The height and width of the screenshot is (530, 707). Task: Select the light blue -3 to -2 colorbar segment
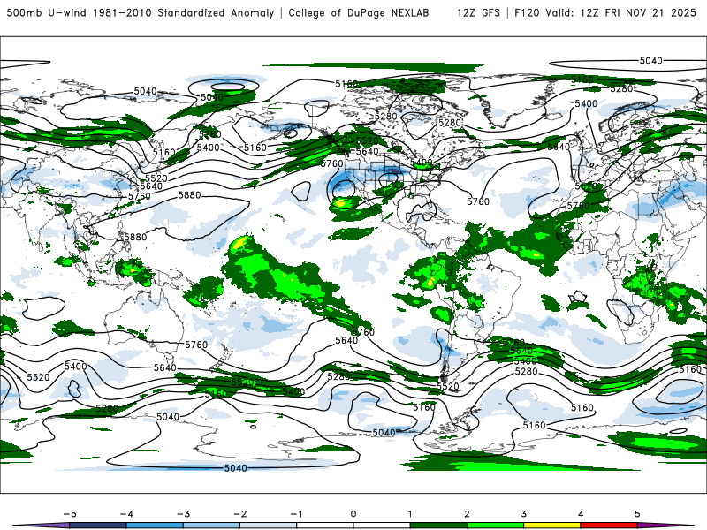(x=211, y=526)
